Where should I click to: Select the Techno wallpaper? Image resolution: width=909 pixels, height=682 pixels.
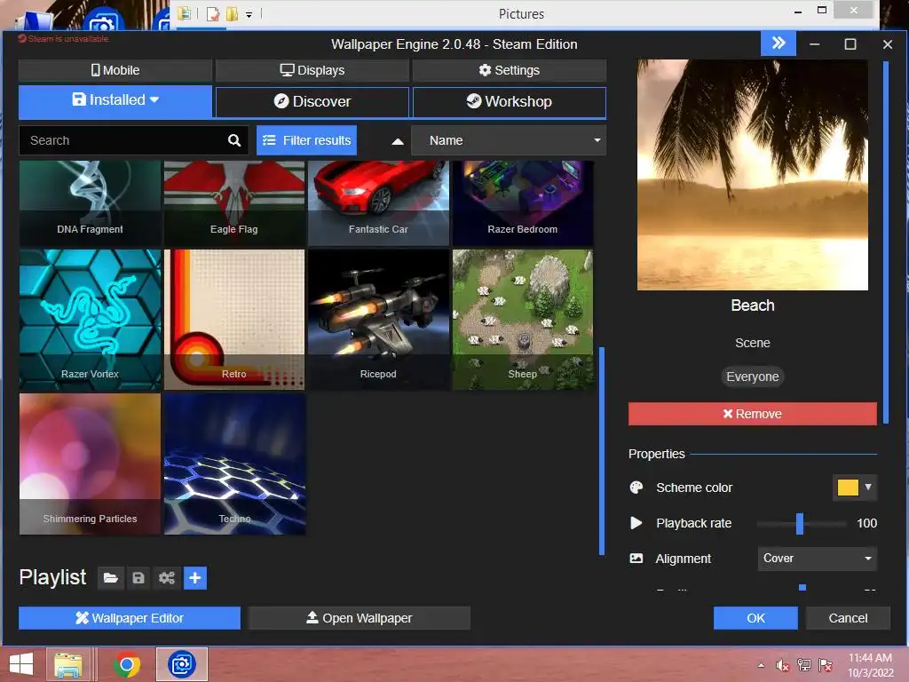click(x=234, y=464)
